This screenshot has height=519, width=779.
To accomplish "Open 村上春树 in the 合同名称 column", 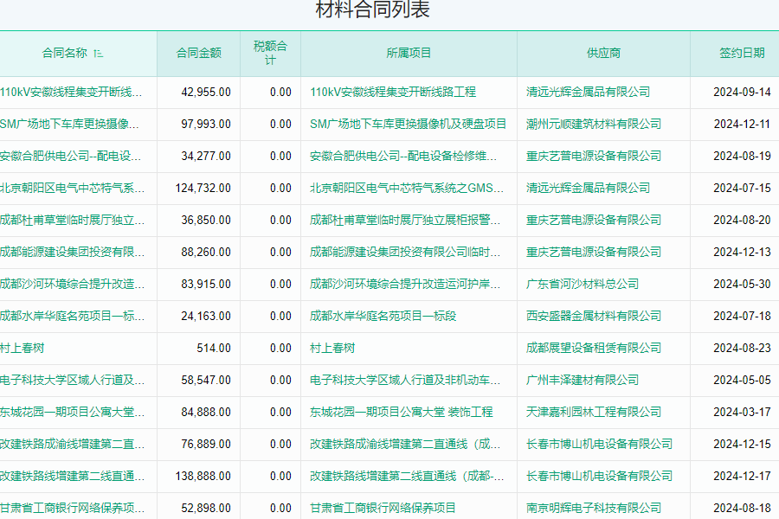I will tap(23, 348).
